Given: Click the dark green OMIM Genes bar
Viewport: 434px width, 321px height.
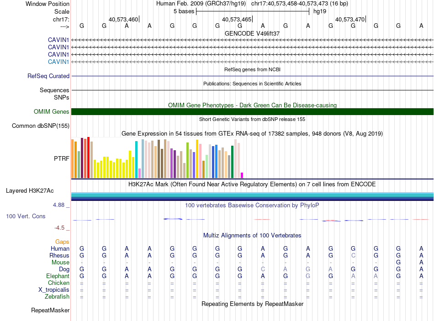Looking at the screenshot, I should point(252,111).
